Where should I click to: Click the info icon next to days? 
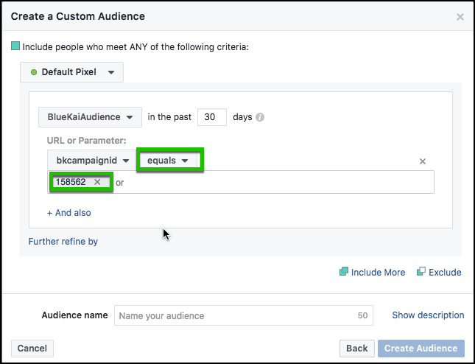pos(260,117)
